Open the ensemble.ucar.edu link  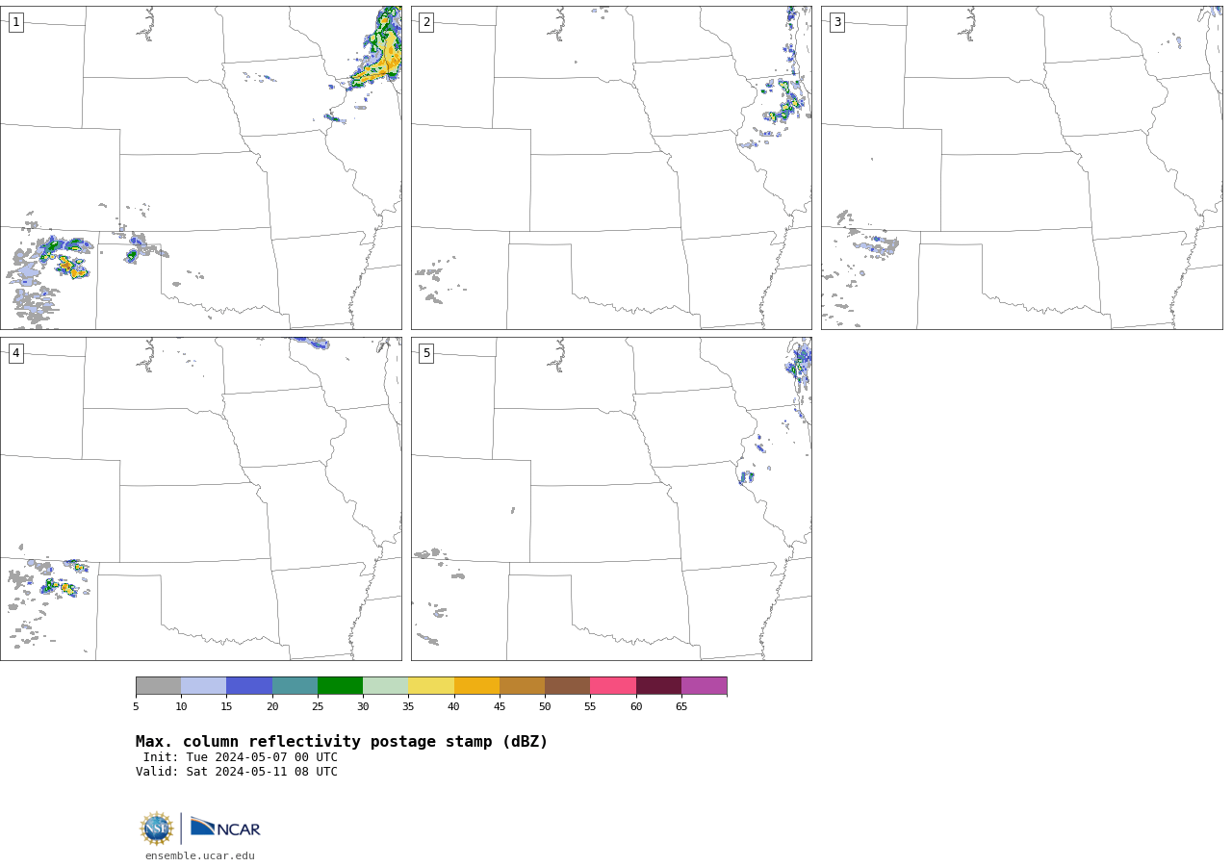[200, 855]
